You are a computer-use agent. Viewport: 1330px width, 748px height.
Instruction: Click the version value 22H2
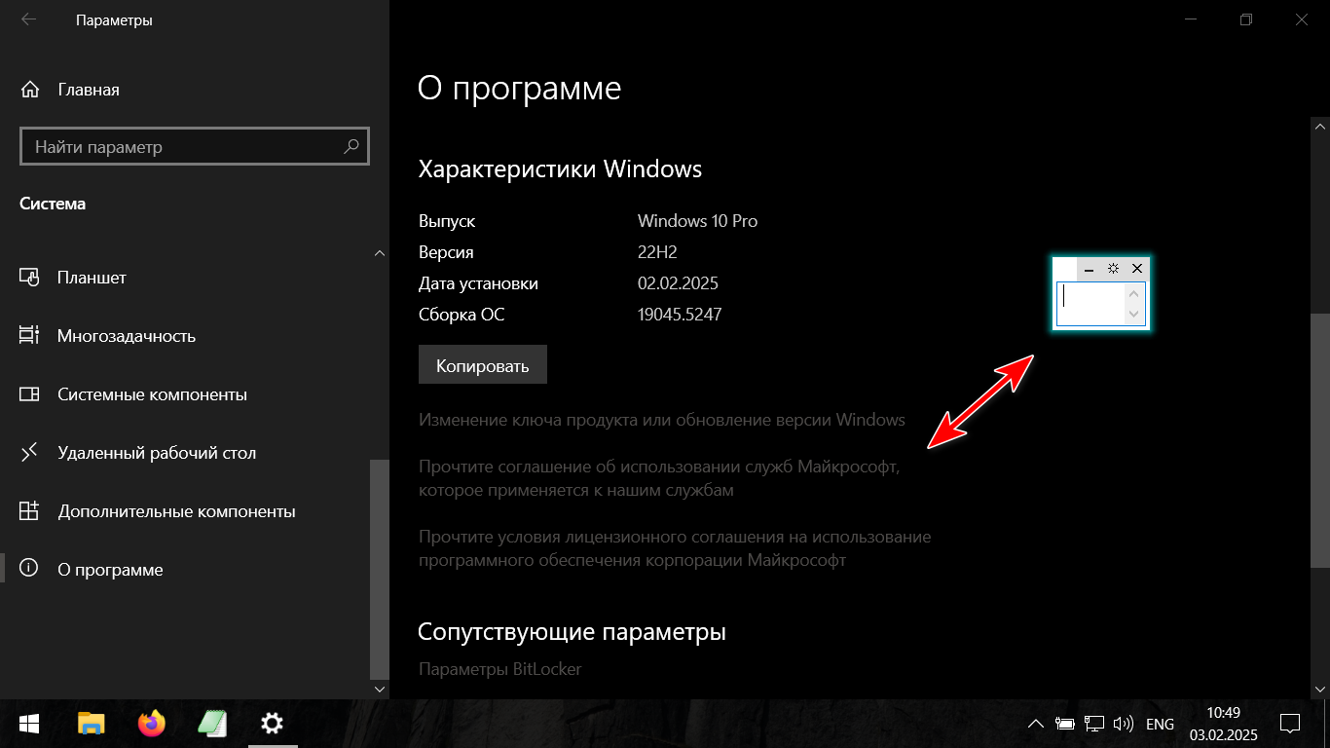click(657, 252)
